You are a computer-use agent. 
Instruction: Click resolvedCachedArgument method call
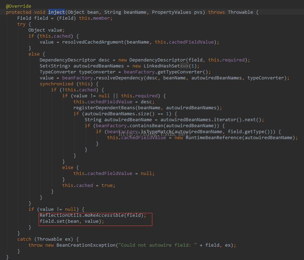point(93,42)
